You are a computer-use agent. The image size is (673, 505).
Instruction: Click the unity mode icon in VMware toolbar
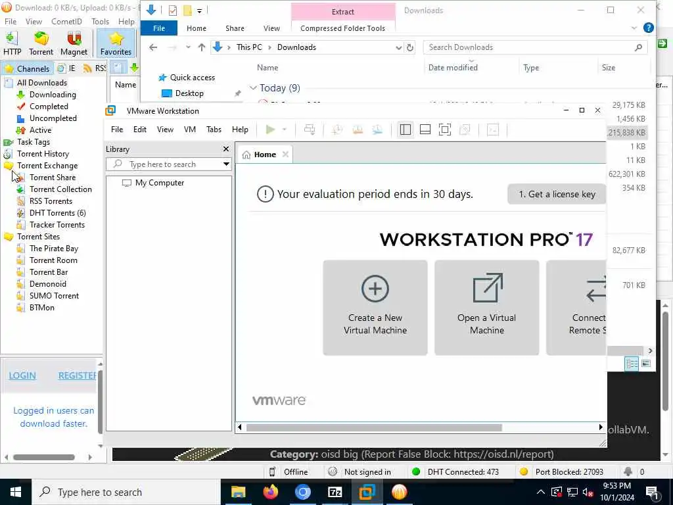pos(465,130)
